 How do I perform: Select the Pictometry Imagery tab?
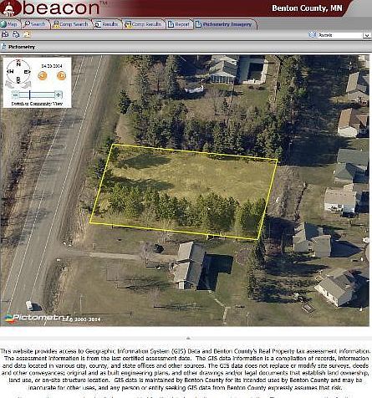pyautogui.click(x=224, y=24)
